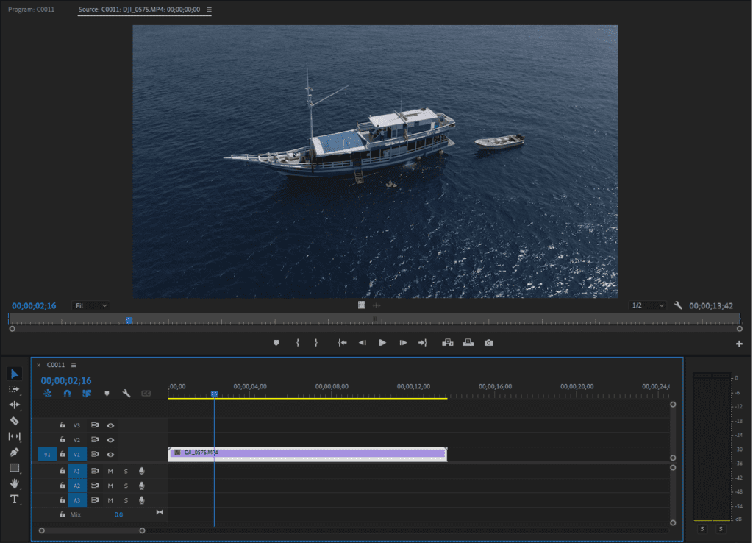Select the Slip tool
The height and width of the screenshot is (543, 753).
15,436
